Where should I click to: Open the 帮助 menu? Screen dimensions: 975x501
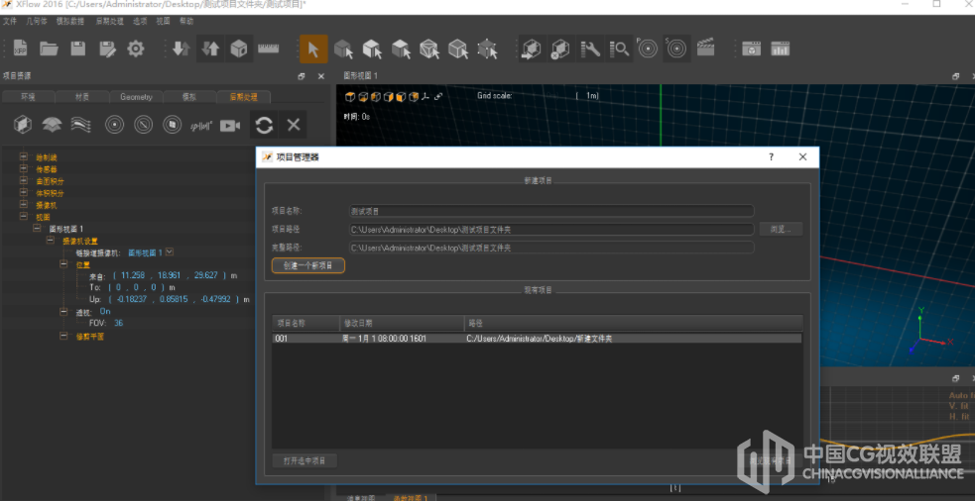coord(186,21)
